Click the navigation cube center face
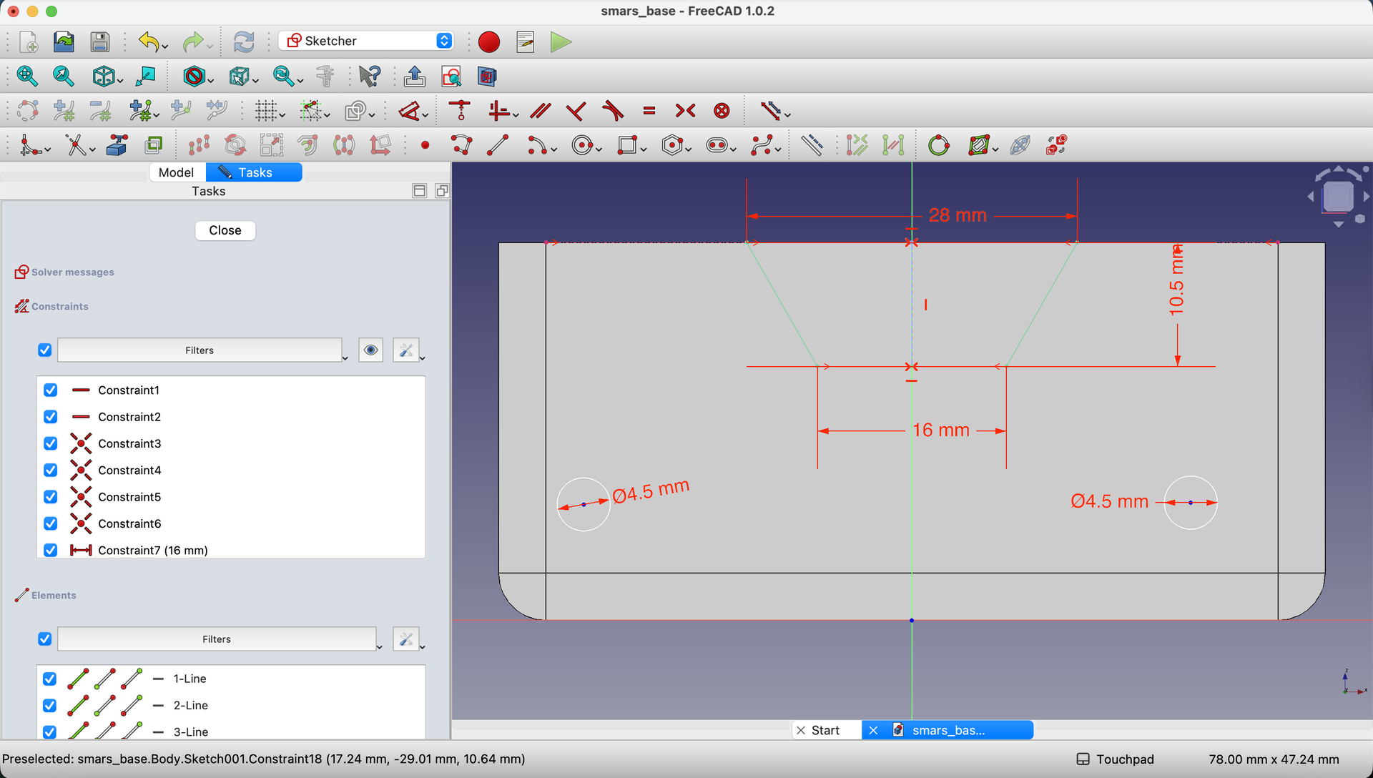The width and height of the screenshot is (1373, 778). pos(1338,197)
